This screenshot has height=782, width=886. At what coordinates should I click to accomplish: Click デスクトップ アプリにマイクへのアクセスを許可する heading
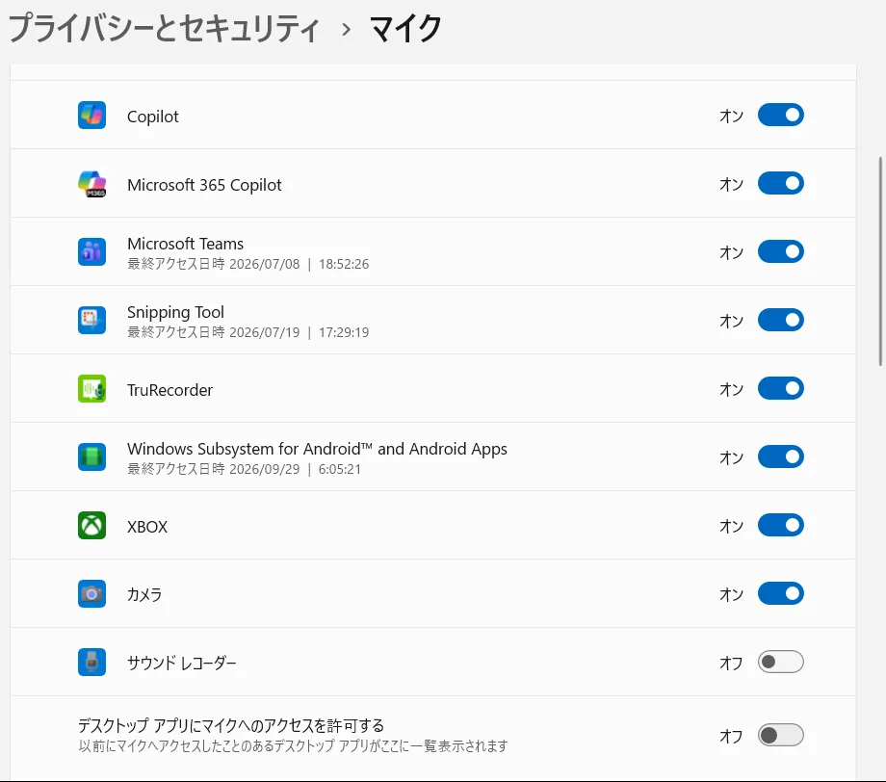pyautogui.click(x=230, y=725)
